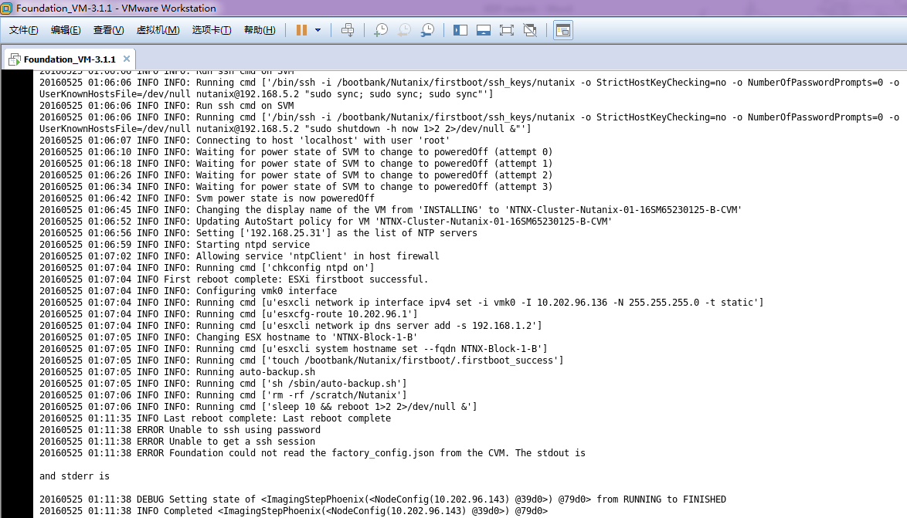
Task: Click the 'Starting ntpd service' log line
Action: pos(175,245)
